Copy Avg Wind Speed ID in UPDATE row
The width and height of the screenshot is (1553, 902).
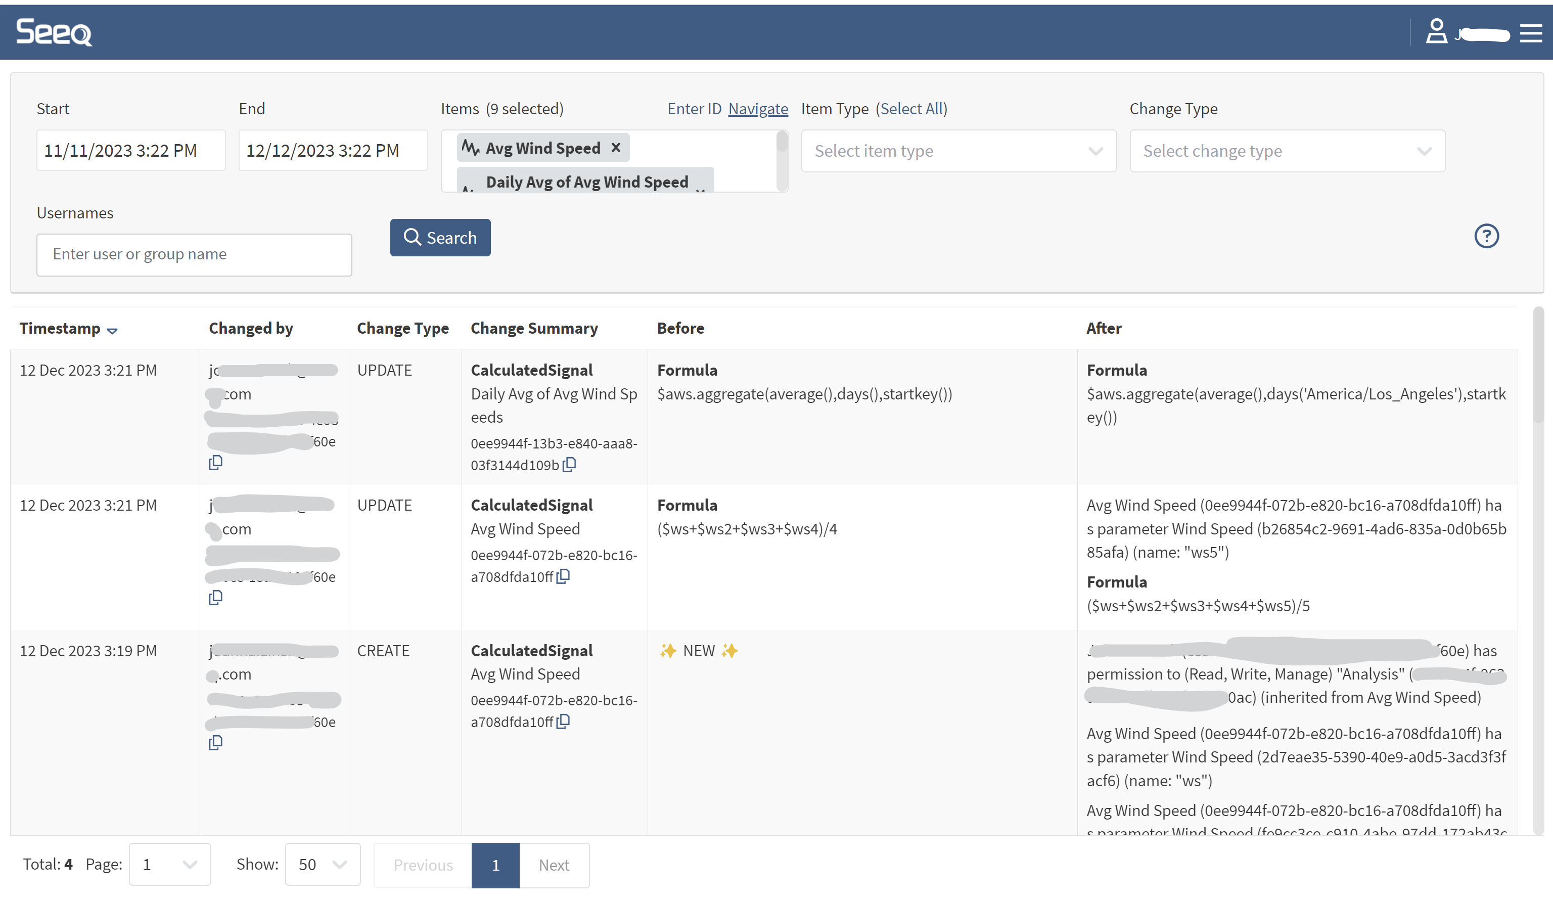(563, 576)
